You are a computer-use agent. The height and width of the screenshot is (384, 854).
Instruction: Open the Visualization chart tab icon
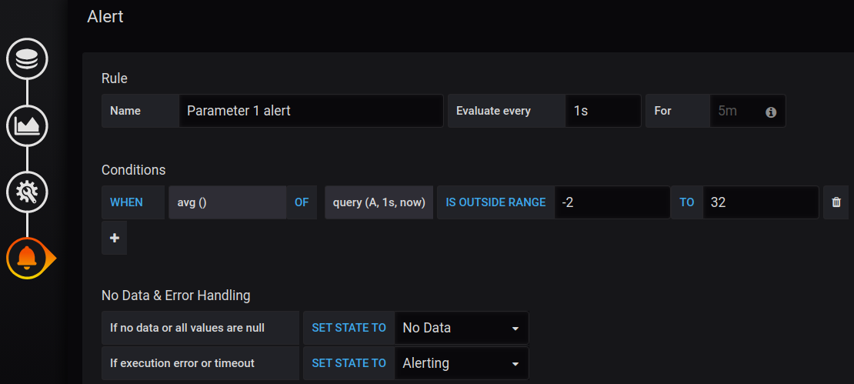[x=27, y=126]
